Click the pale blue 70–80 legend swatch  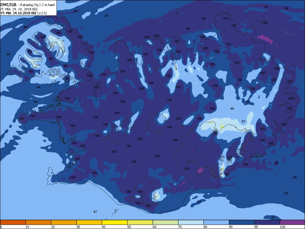pos(191,222)
